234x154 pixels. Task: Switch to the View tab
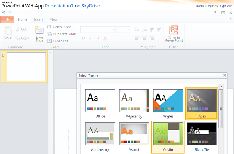click(53, 19)
